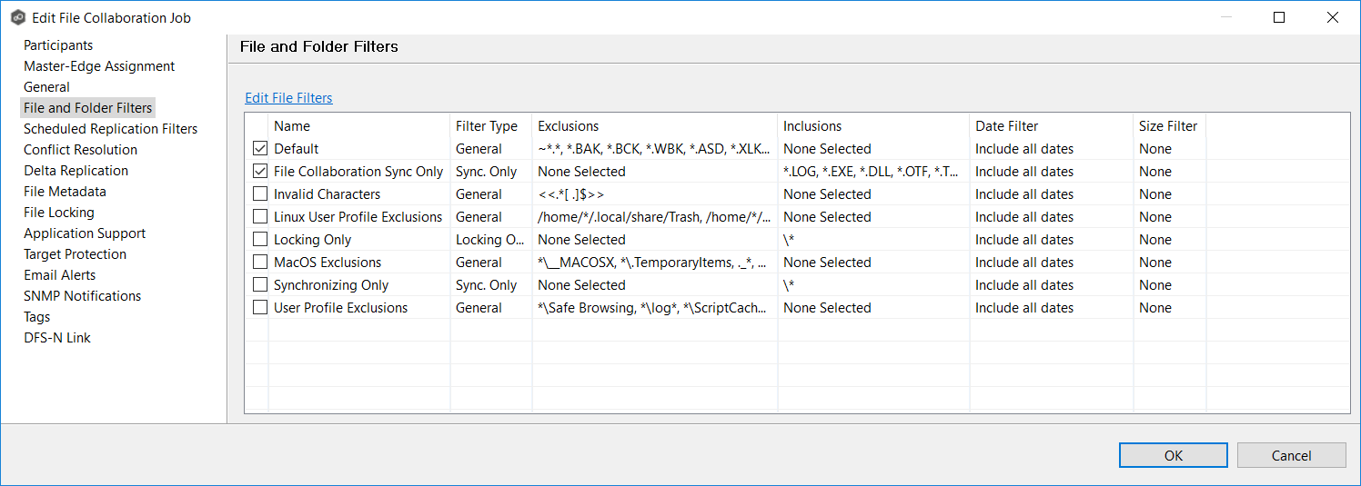This screenshot has height=486, width=1361.
Task: Open File Metadata settings
Action: click(65, 191)
